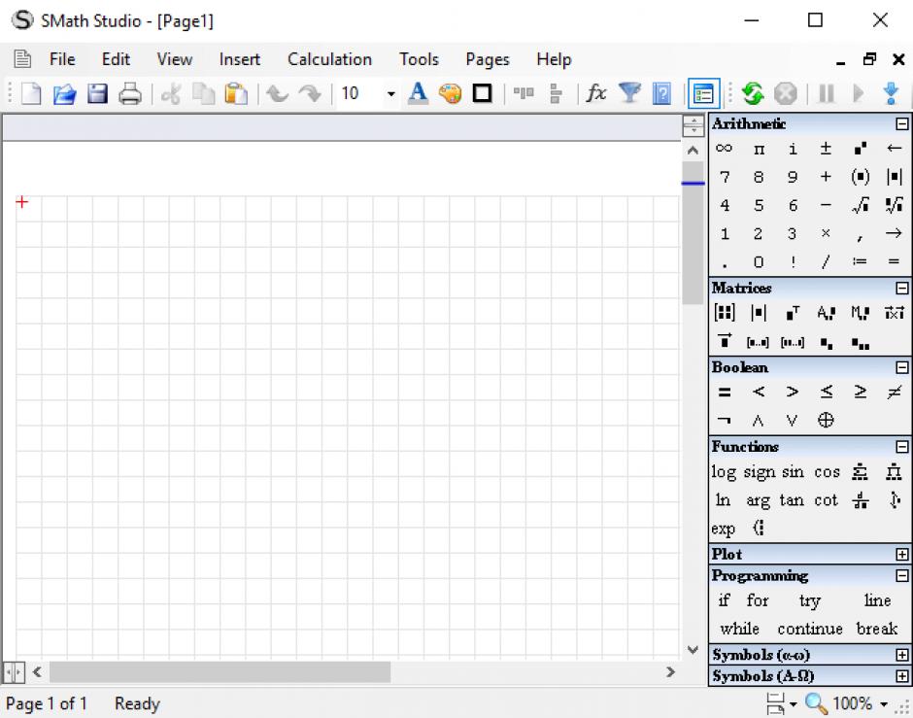Viewport: 913px width, 718px height.
Task: Toggle the side panel visibility button
Action: click(703, 94)
